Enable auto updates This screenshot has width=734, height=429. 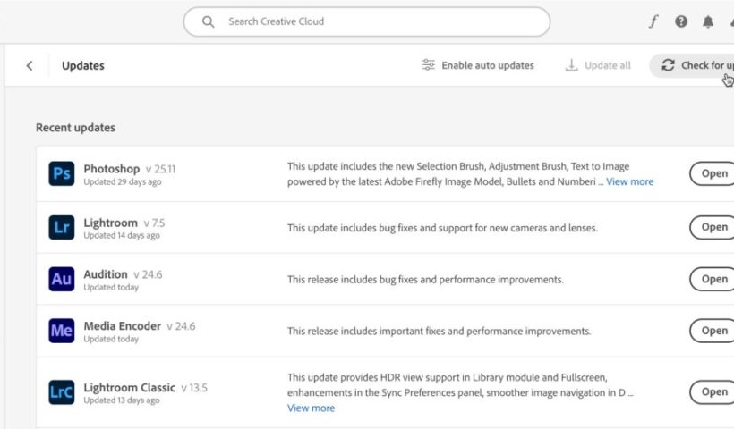[x=478, y=65]
